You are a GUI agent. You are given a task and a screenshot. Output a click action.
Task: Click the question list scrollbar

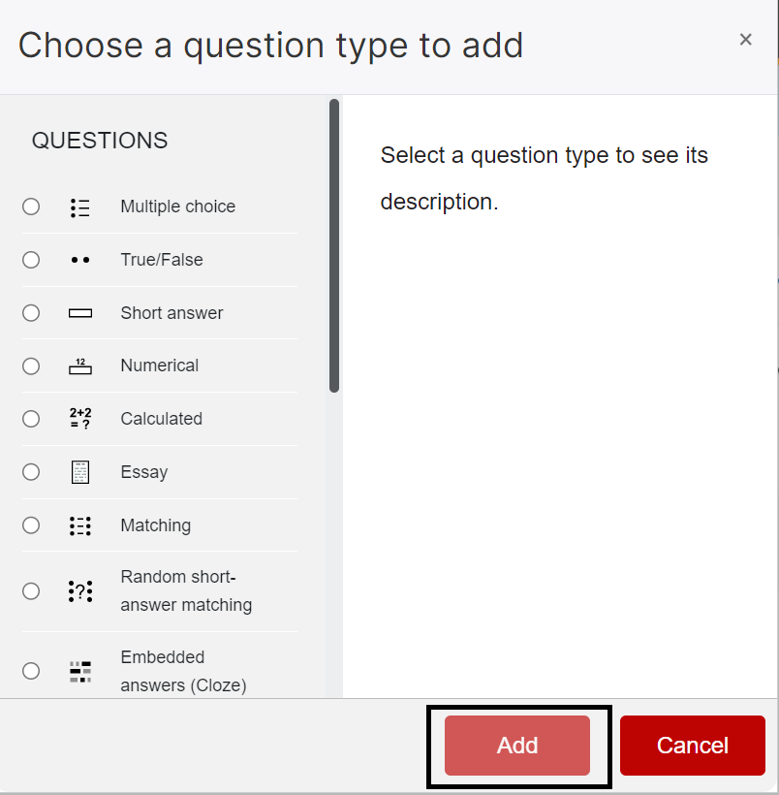[334, 245]
